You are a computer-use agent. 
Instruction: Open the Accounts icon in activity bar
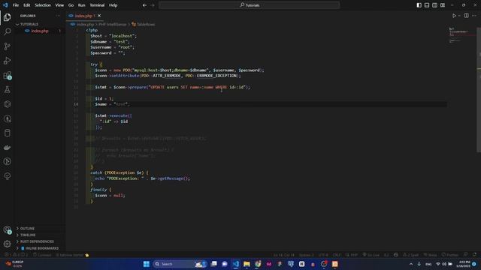pos(8,229)
